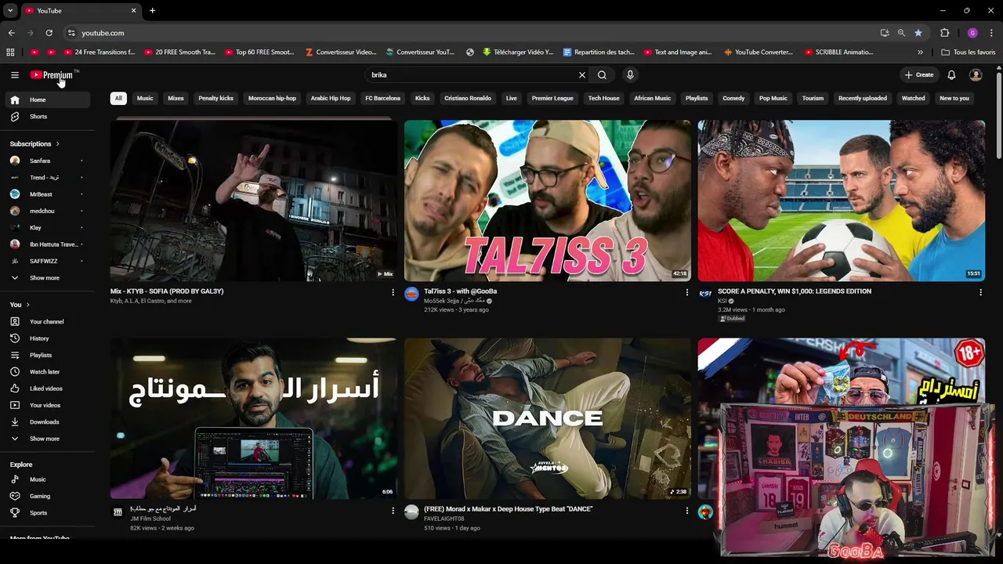
Task: Open Shorts in sidebar
Action: click(x=47, y=117)
